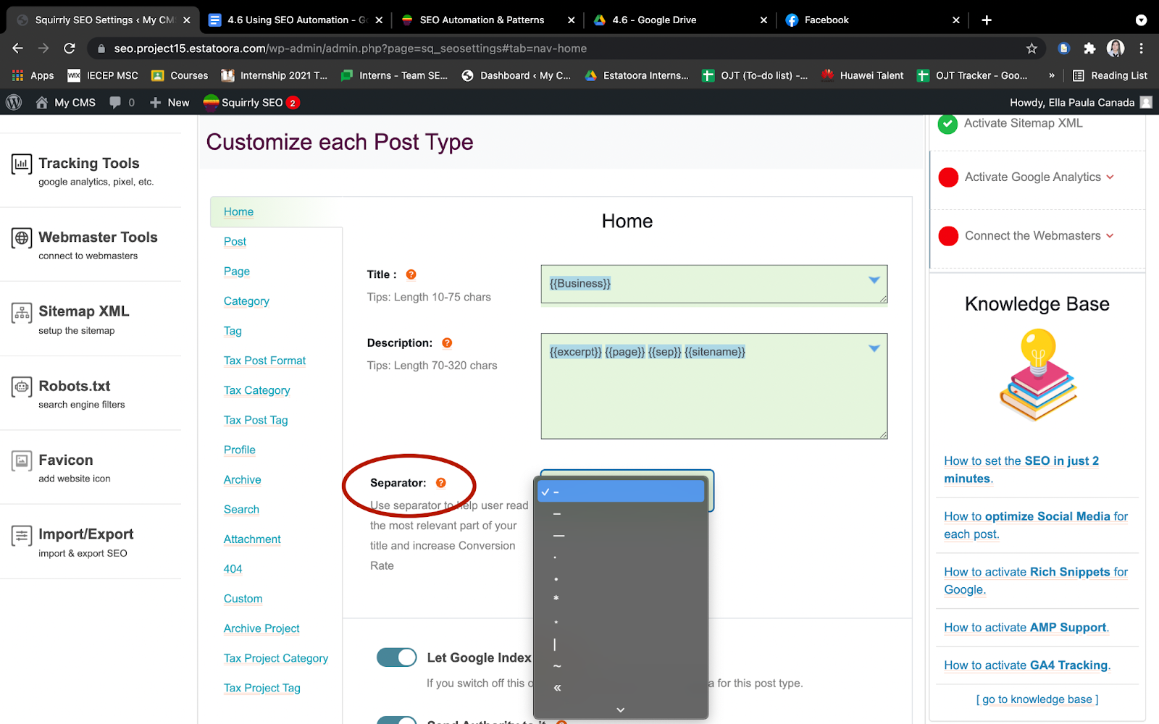Click the Import/Export sidebar icon
This screenshot has width=1159, height=724.
click(22, 536)
